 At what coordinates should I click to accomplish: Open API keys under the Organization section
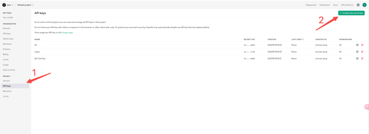pyautogui.click(x=7, y=33)
